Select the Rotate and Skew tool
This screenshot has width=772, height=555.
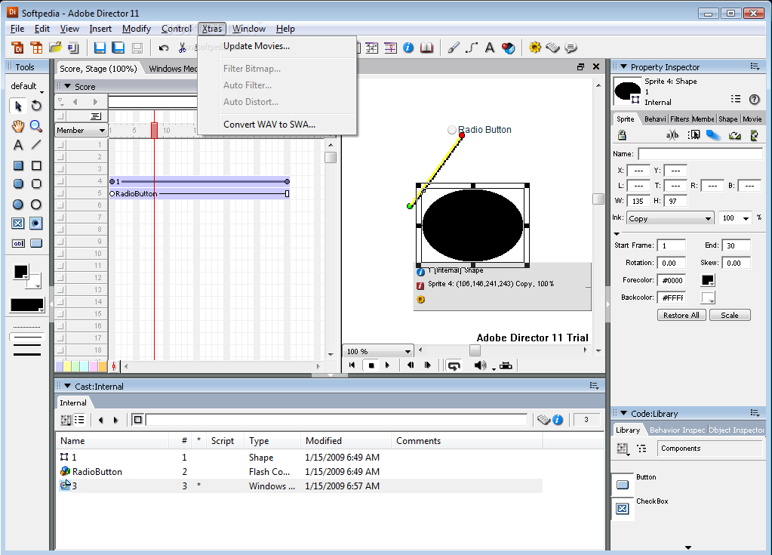(36, 106)
